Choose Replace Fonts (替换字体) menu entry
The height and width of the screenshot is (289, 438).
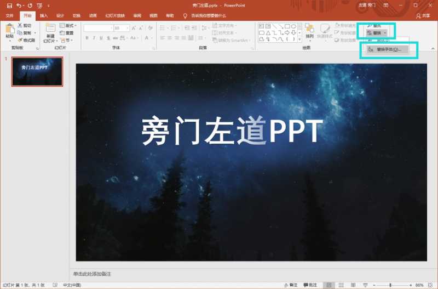pos(387,49)
